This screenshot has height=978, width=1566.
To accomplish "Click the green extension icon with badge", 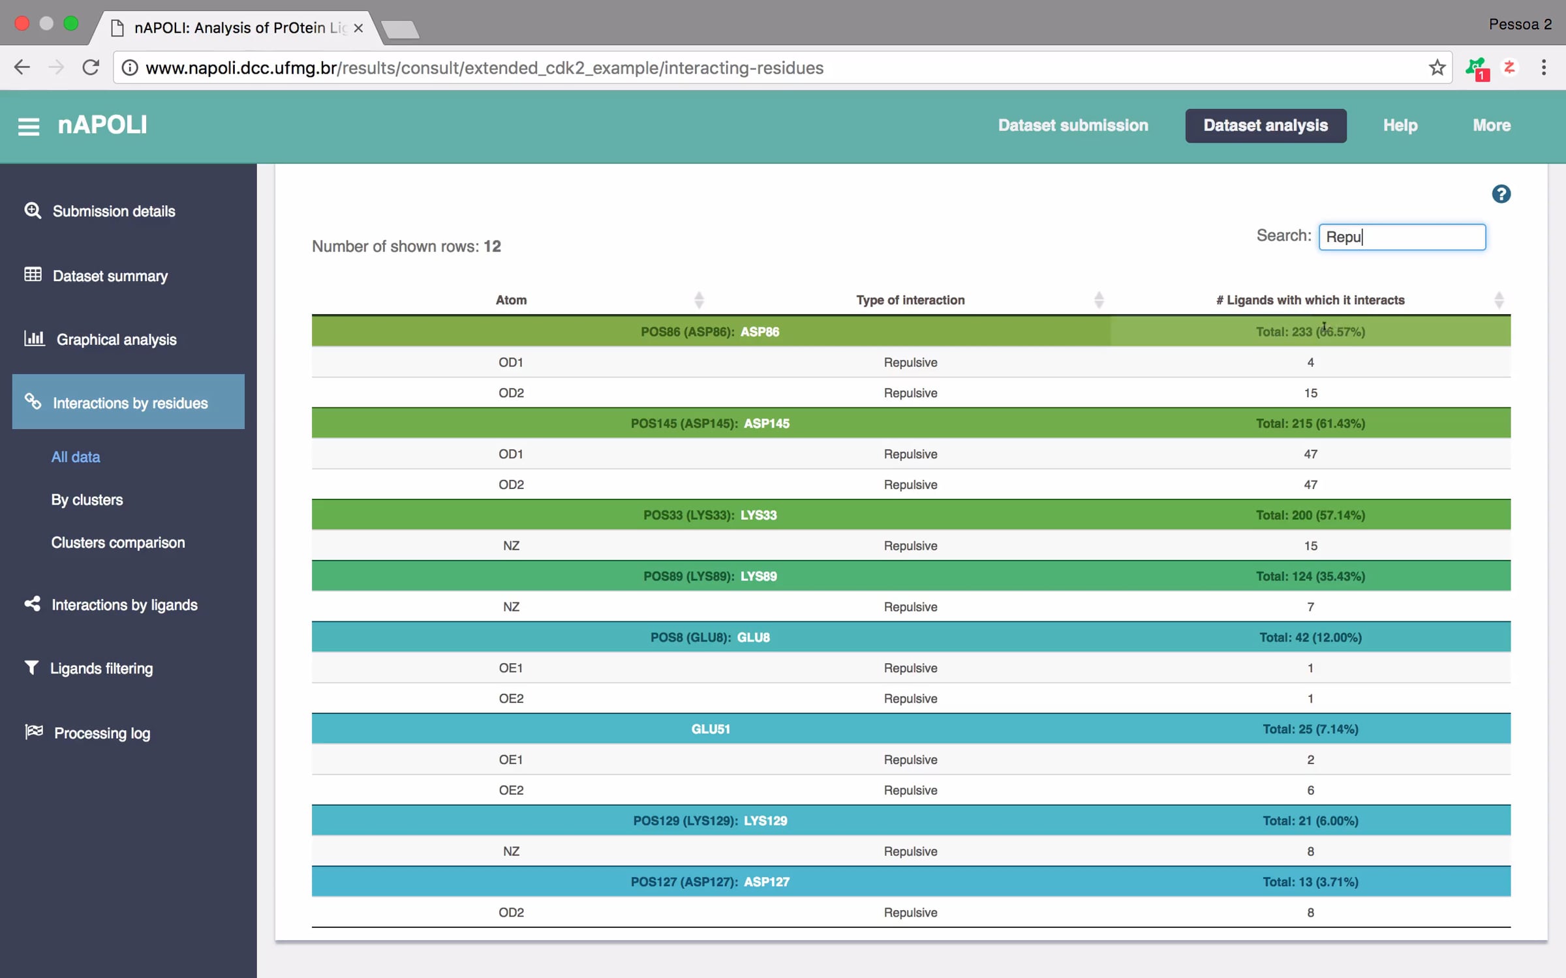I will click(1476, 68).
